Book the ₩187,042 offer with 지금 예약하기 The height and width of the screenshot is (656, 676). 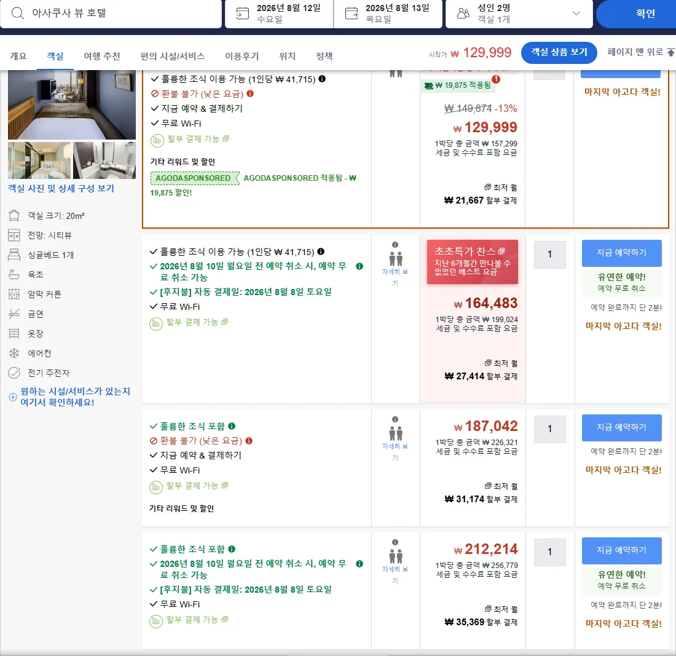(x=621, y=427)
